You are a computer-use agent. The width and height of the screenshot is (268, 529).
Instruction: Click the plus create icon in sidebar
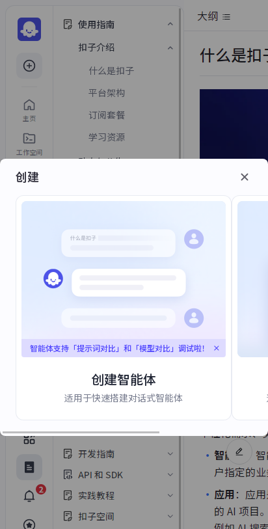[x=29, y=66]
